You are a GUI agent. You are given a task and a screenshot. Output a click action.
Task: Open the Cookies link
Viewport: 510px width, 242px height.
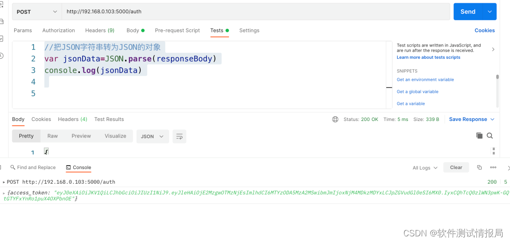click(x=484, y=31)
